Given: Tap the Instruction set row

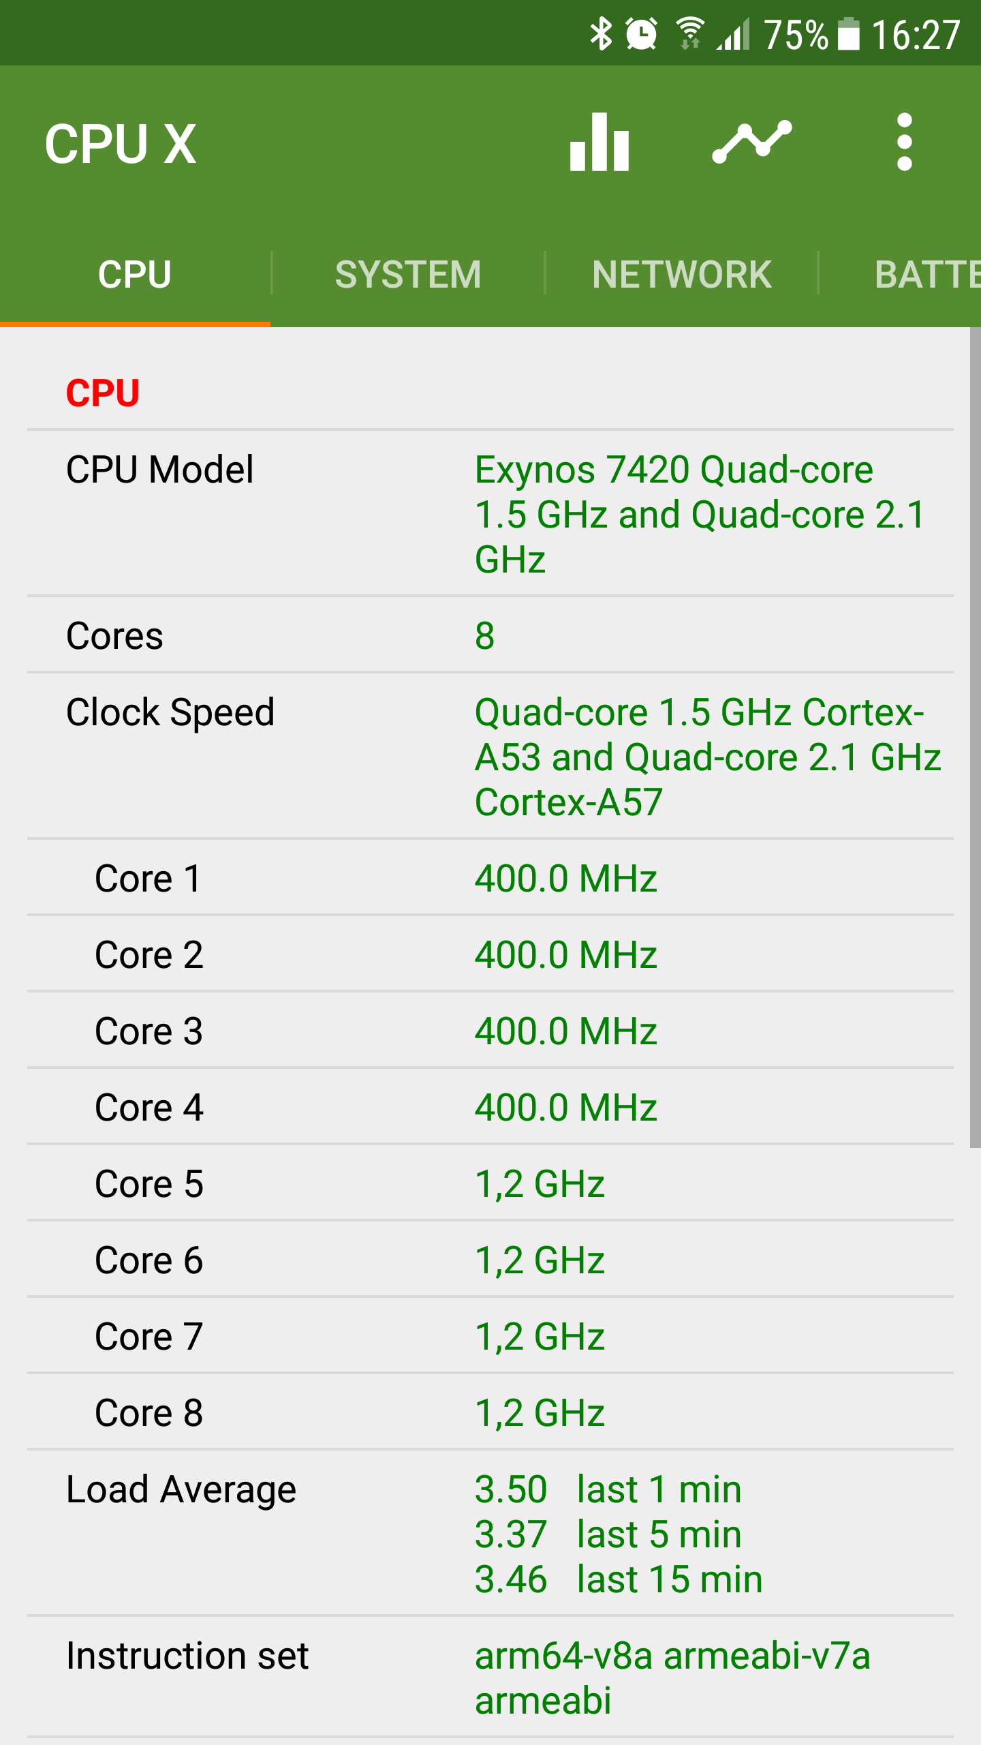Looking at the screenshot, I should pyautogui.click(x=490, y=1678).
